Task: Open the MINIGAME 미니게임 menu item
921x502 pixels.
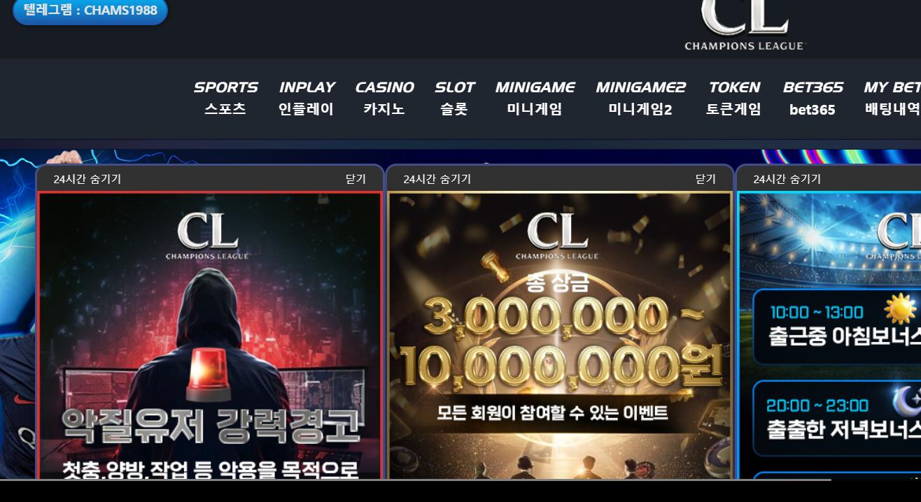Action: click(x=535, y=98)
